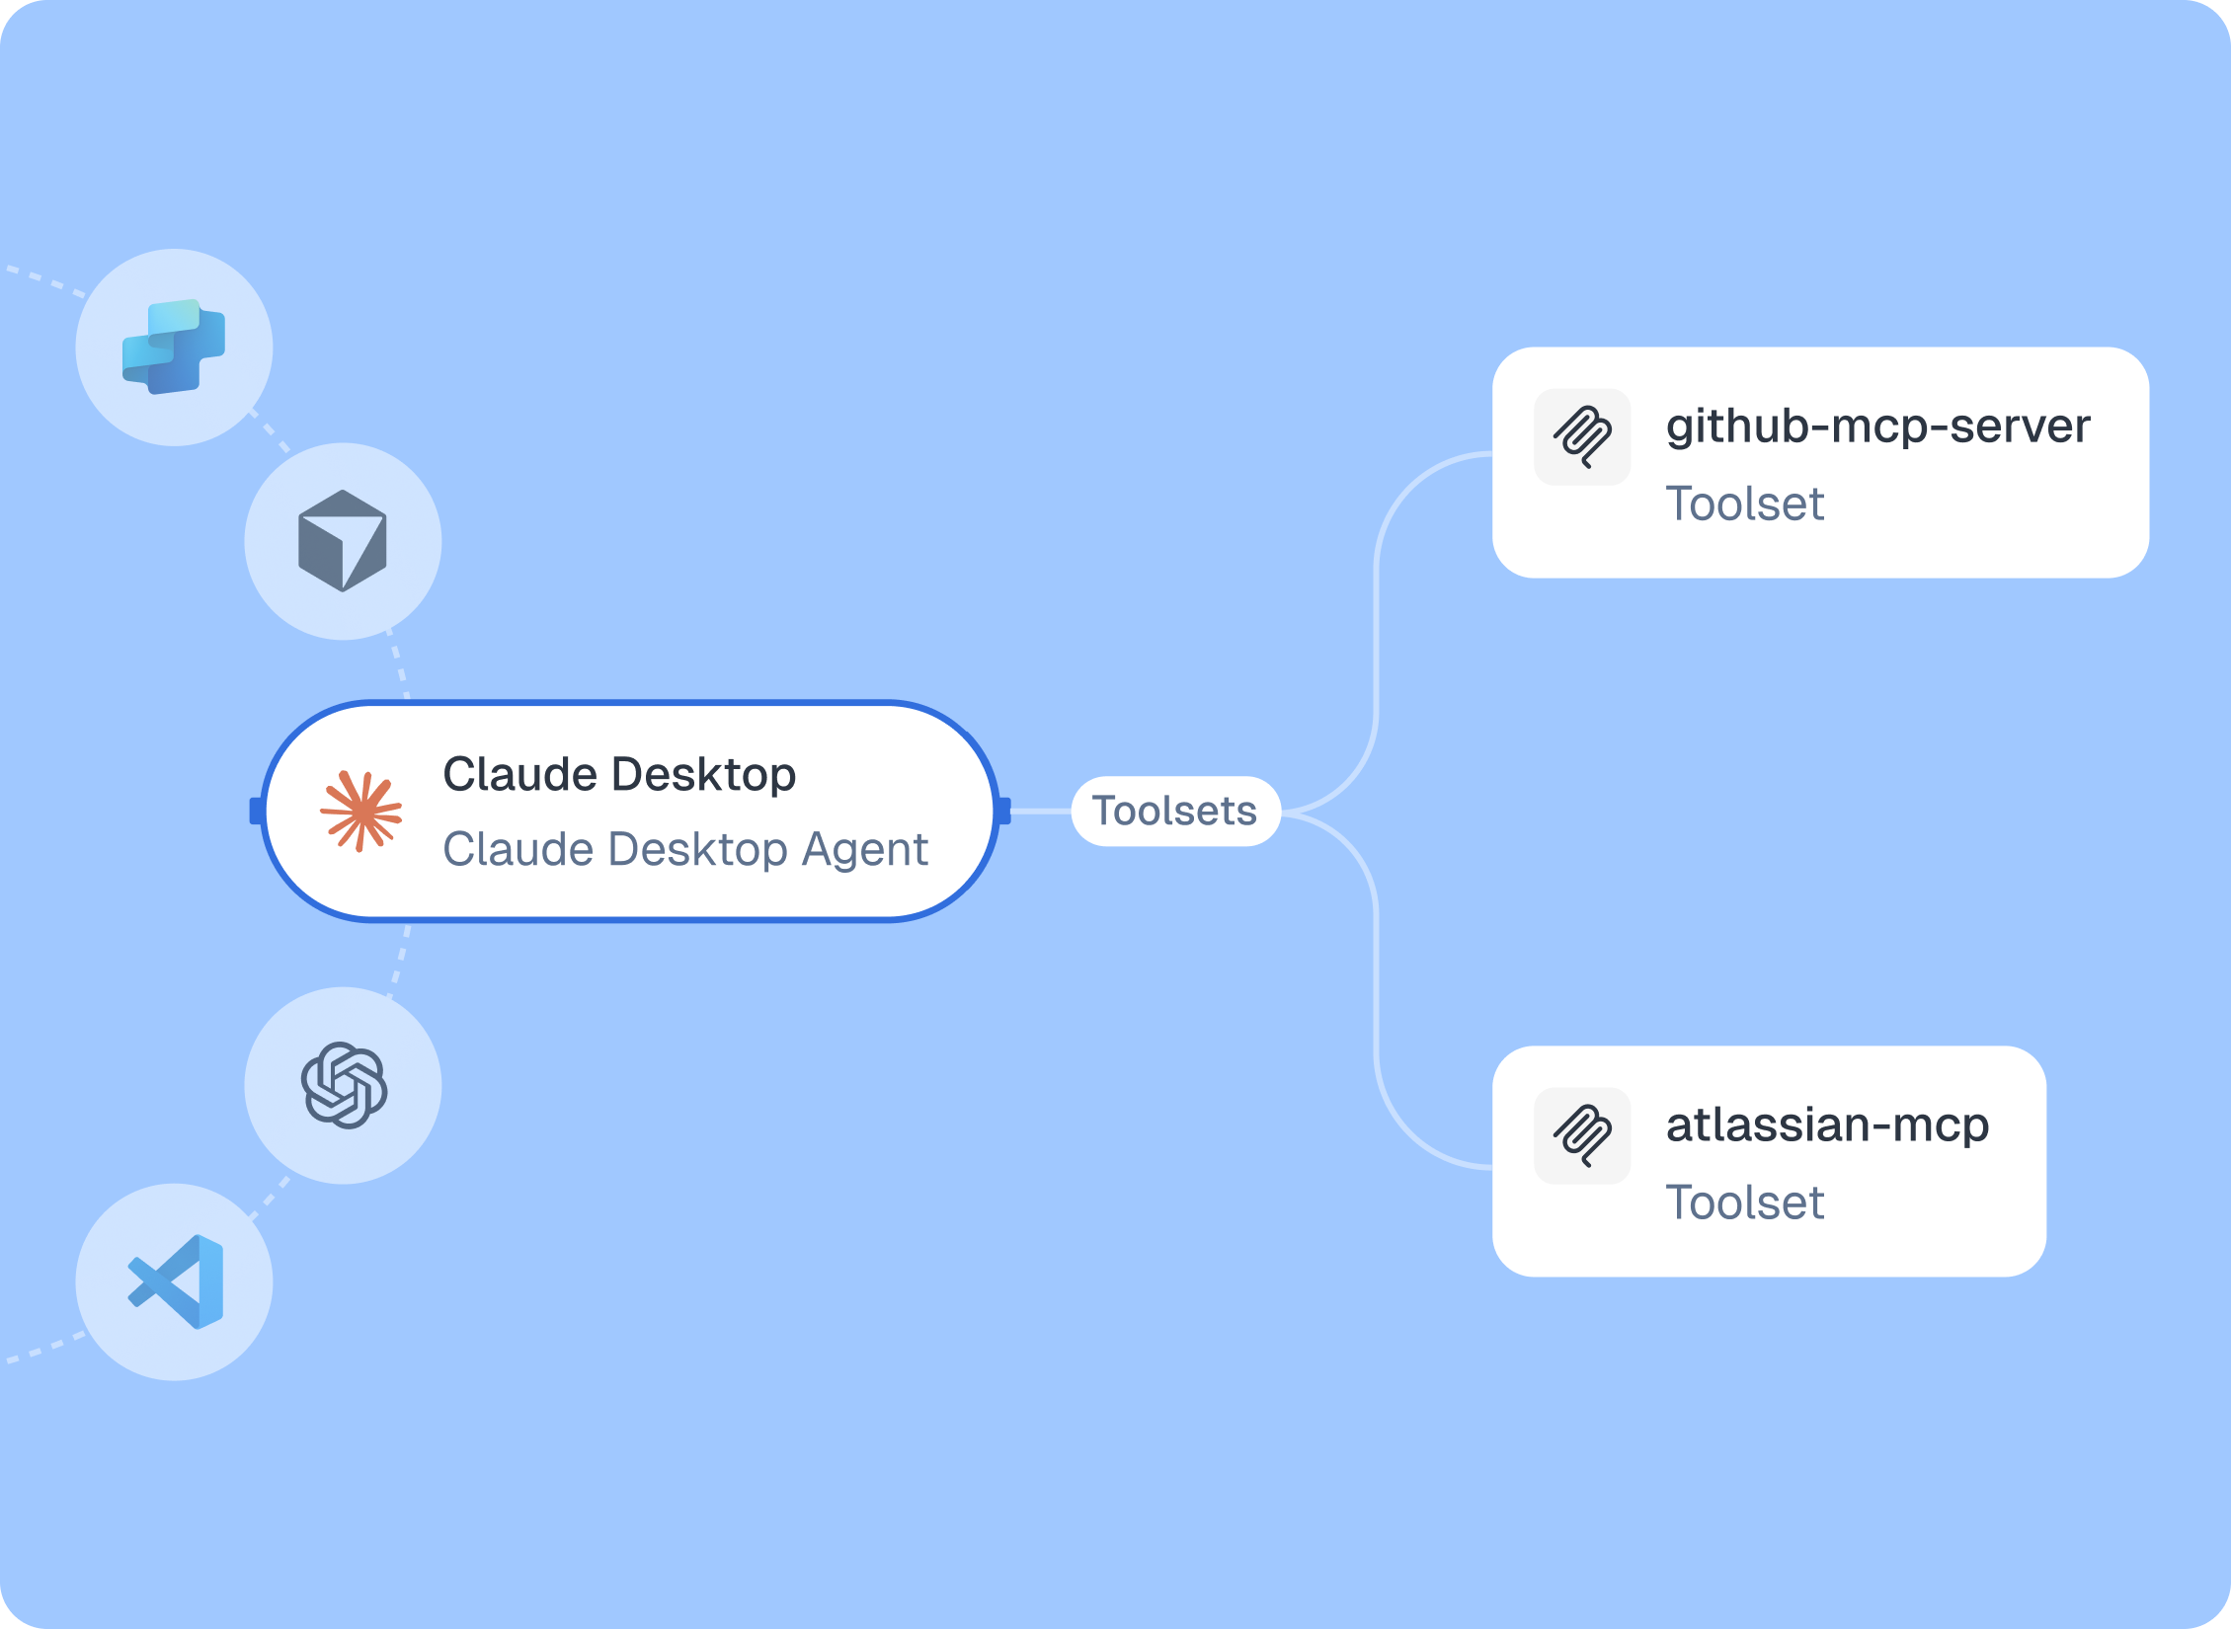Screen dimensions: 2231x1629
Task: Click Toolset subtitle under github-mcp-server
Action: click(1744, 504)
